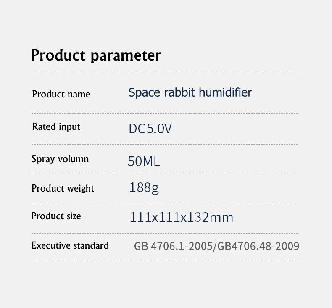Select the Spray volumn label
332x308 pixels.
pos(60,159)
